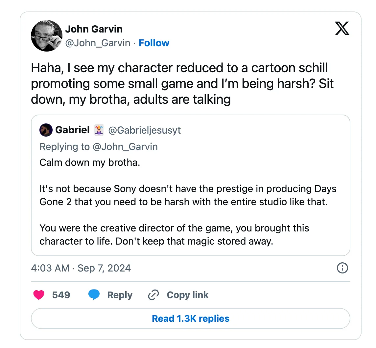
Task: Click the "Replying to @John_Garvin" line
Action: (99, 146)
